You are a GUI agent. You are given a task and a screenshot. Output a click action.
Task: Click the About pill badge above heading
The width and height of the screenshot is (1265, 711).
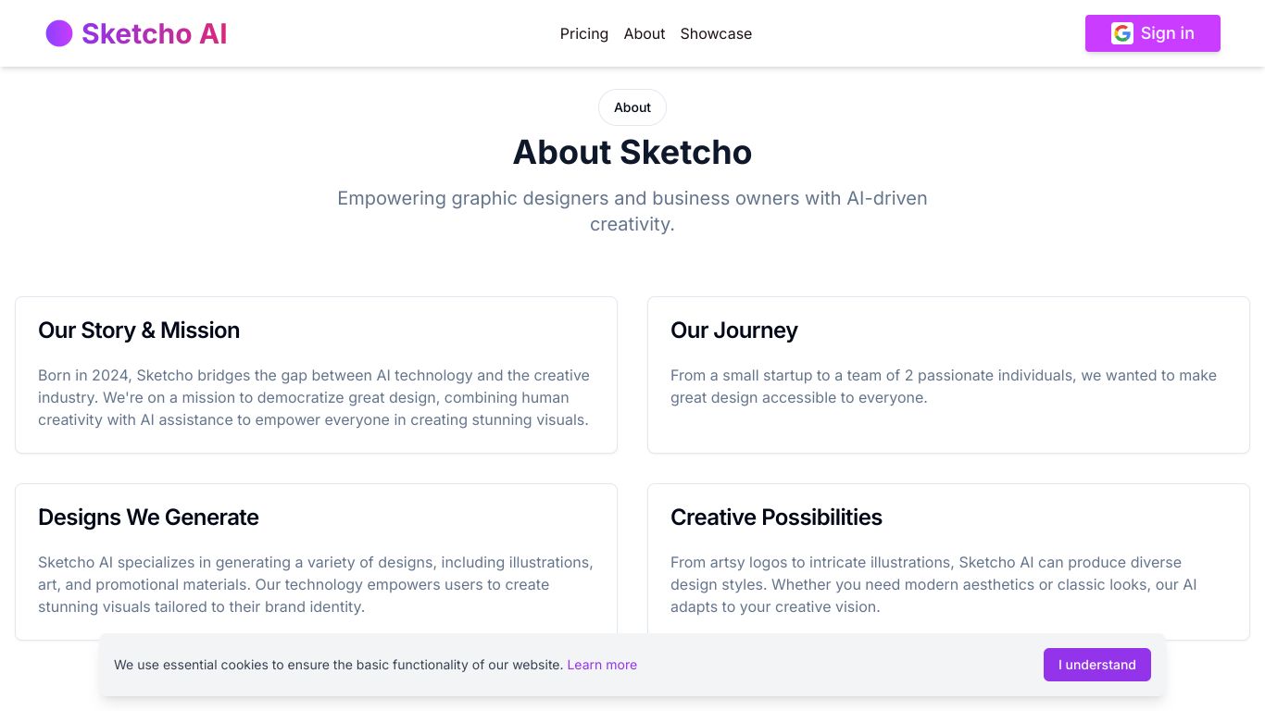[632, 107]
